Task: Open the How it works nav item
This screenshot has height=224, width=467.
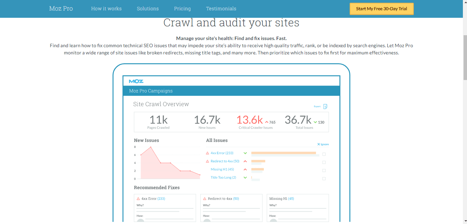Action: point(106,9)
